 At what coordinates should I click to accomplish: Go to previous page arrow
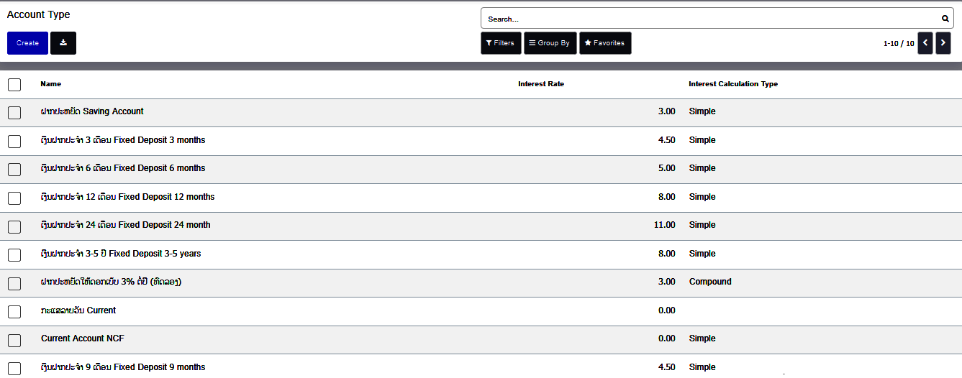click(x=925, y=43)
